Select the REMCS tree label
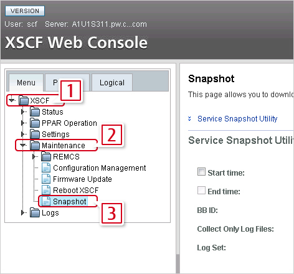The height and width of the screenshot is (274, 294). point(66,157)
